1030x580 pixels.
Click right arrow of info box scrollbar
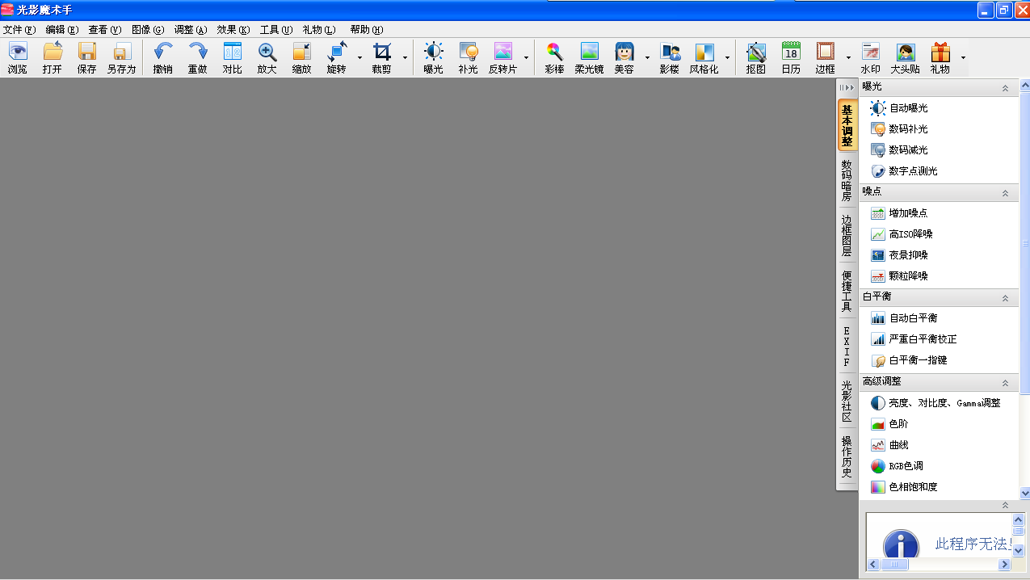1005,565
